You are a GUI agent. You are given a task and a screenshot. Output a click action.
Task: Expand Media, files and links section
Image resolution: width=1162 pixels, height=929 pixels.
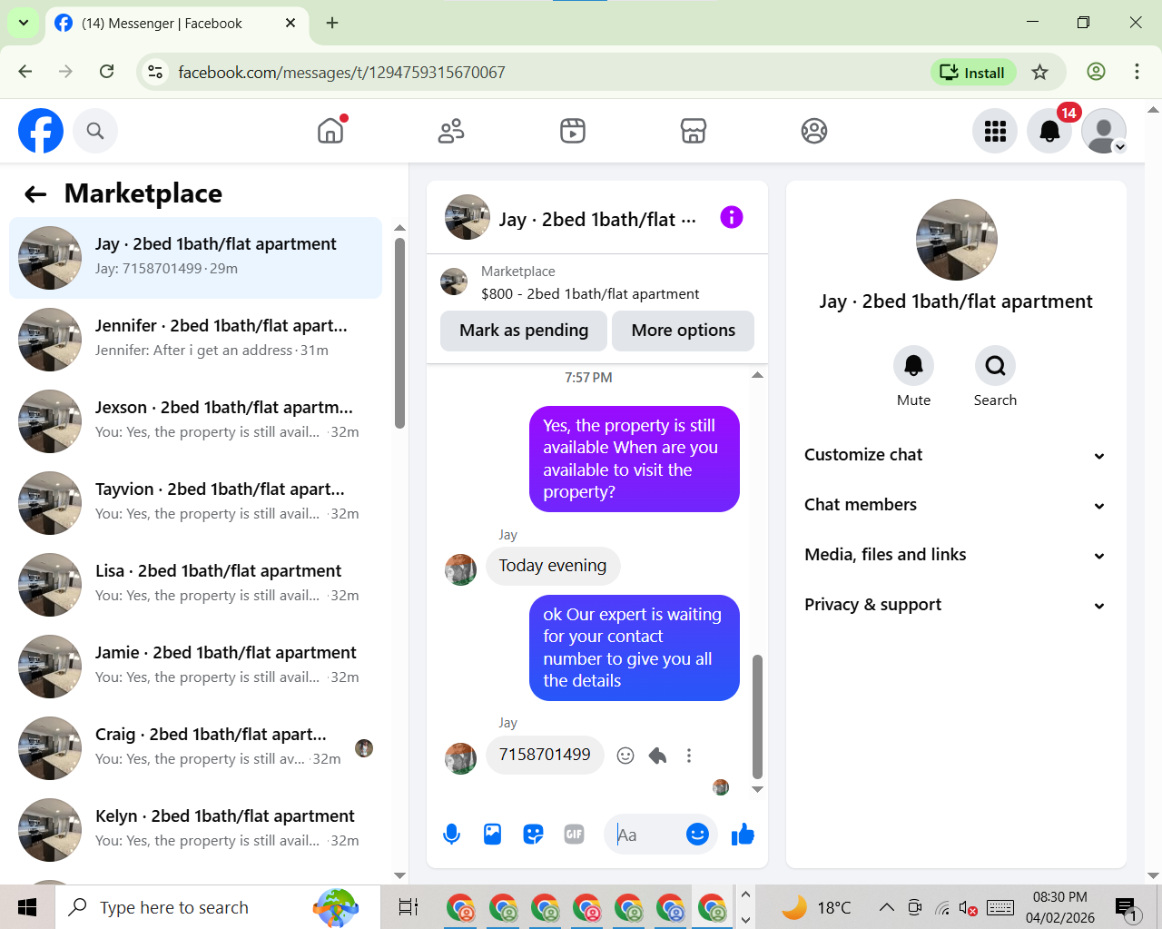tap(955, 555)
